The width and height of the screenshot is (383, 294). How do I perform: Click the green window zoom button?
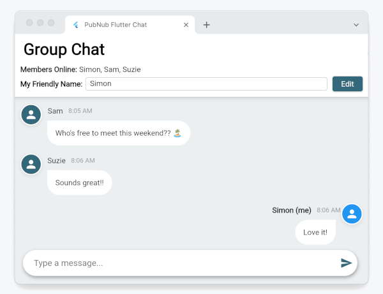click(51, 23)
